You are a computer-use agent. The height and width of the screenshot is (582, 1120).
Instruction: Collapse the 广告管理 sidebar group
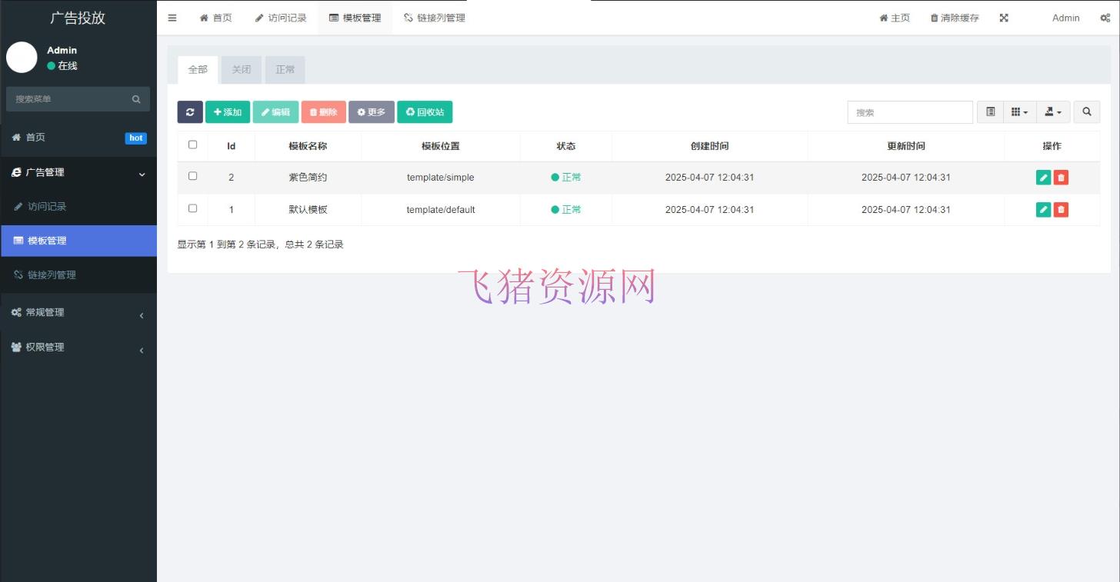tap(78, 173)
